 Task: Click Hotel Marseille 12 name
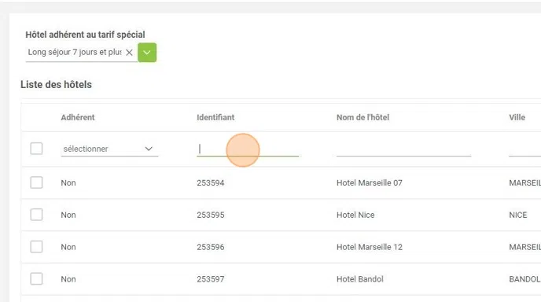coord(370,247)
